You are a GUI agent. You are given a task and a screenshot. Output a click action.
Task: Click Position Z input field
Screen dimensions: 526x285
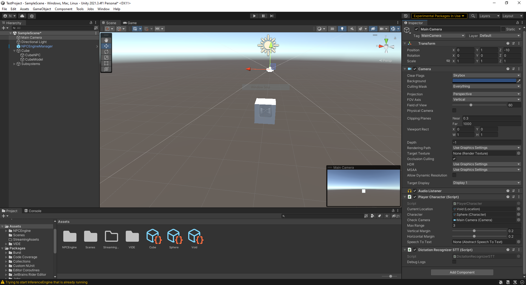pos(512,50)
